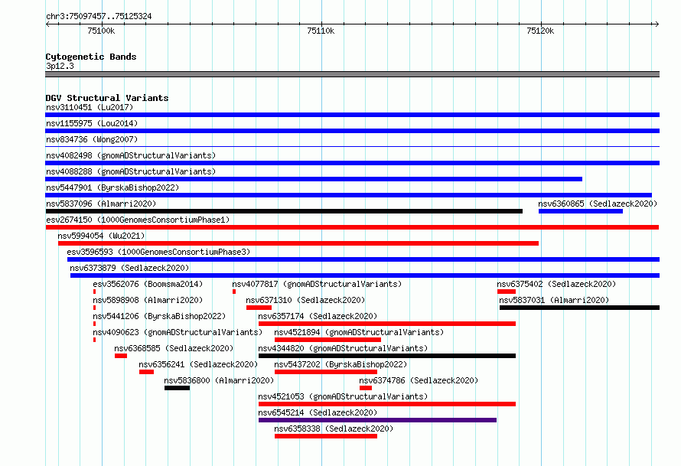Select the red bar of esv2674150

click(352, 227)
